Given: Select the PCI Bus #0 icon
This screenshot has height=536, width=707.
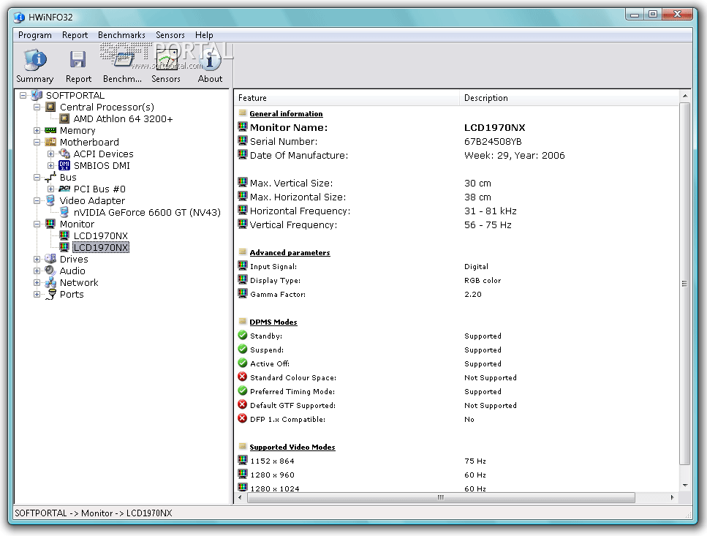Looking at the screenshot, I should tap(64, 189).
